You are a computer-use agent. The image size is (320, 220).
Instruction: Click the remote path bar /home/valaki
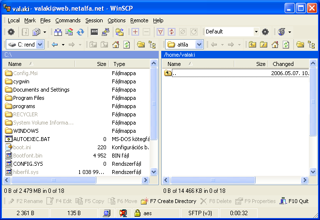[x=240, y=55]
